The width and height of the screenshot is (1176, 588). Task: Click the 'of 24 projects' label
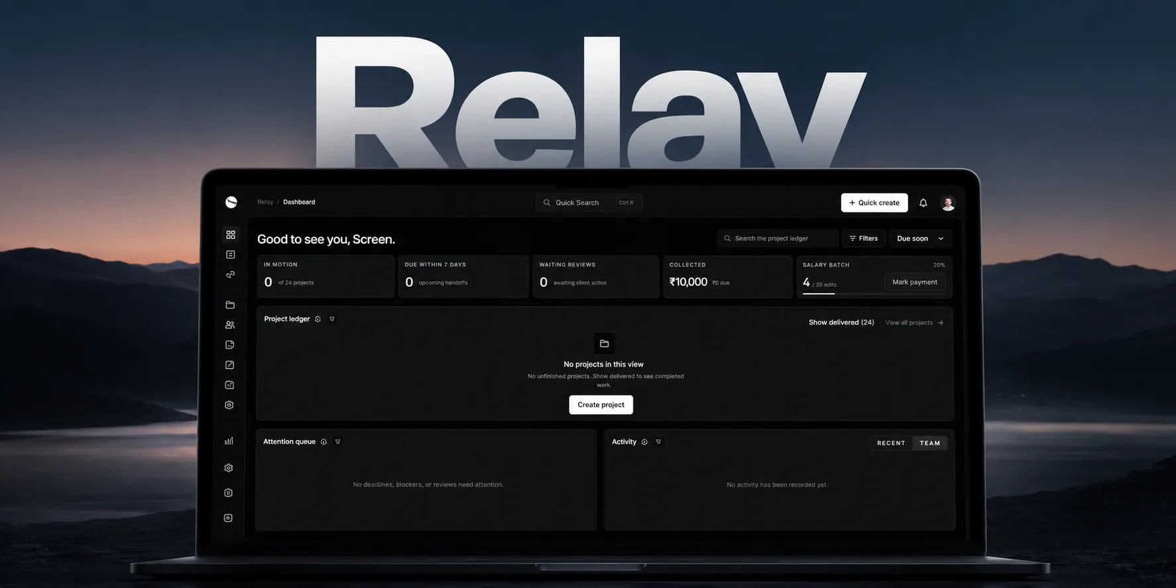(296, 283)
